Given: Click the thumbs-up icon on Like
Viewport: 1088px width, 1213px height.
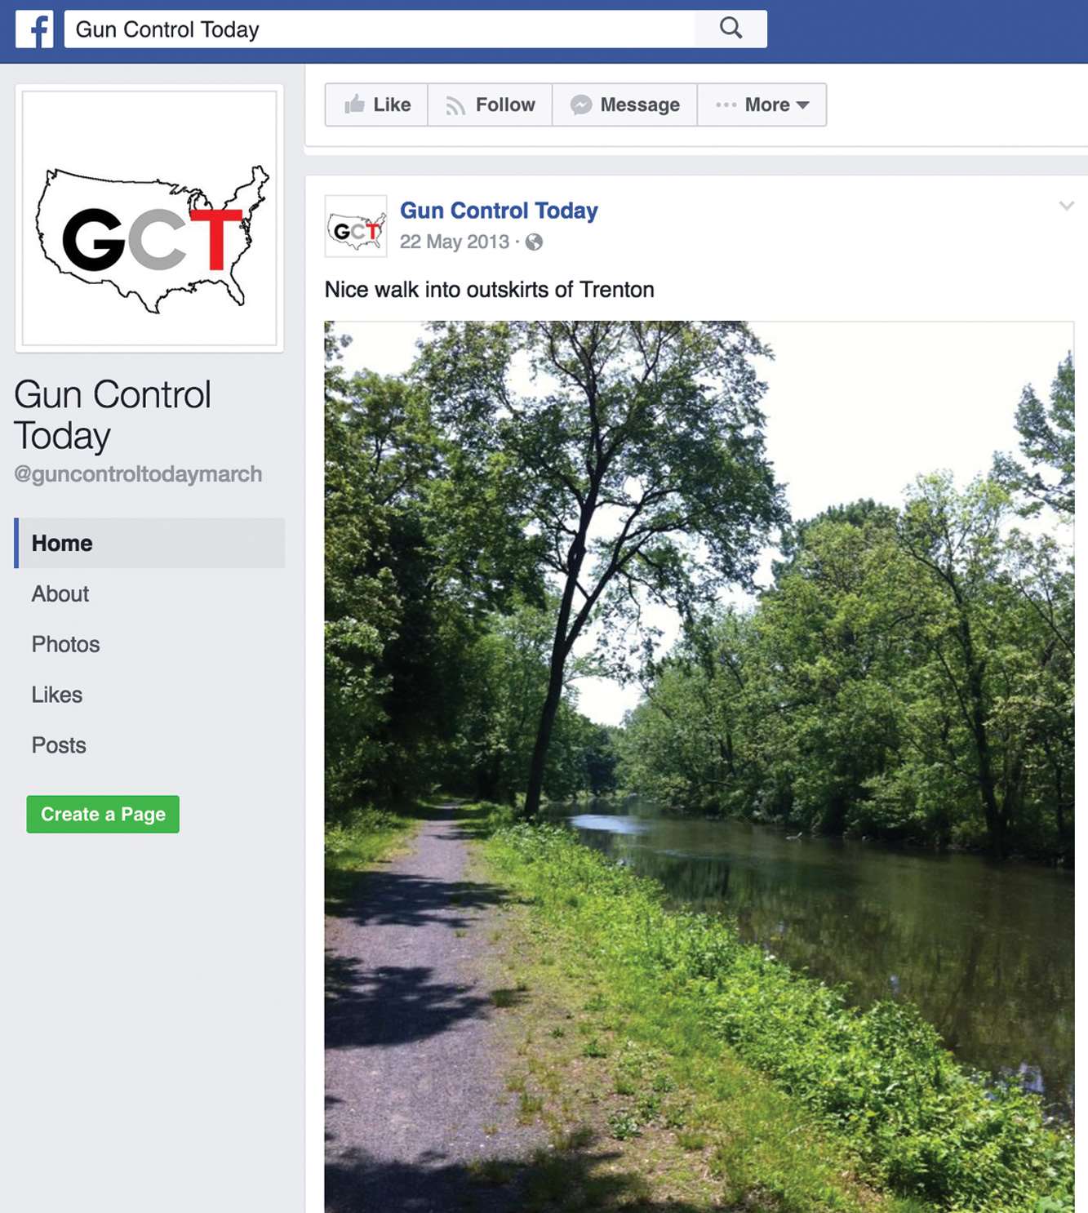Looking at the screenshot, I should [x=354, y=104].
